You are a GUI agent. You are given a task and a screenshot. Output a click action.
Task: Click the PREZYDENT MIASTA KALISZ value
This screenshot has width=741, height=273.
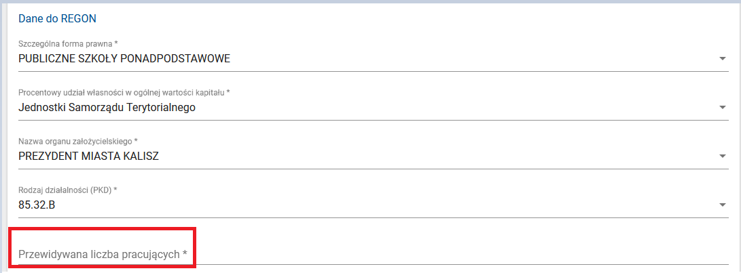pyautogui.click(x=89, y=157)
